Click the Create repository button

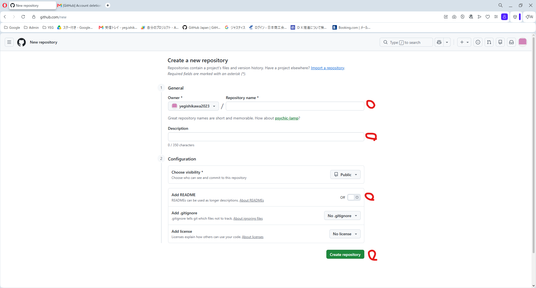pos(345,255)
